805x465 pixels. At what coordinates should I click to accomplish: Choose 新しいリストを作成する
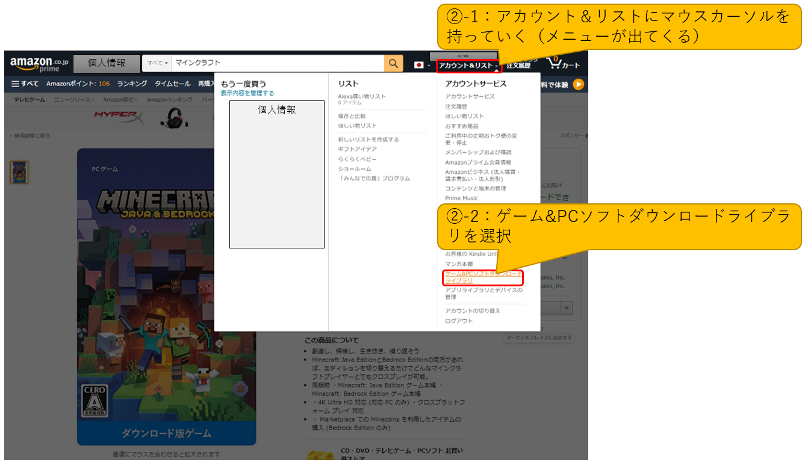(x=368, y=140)
